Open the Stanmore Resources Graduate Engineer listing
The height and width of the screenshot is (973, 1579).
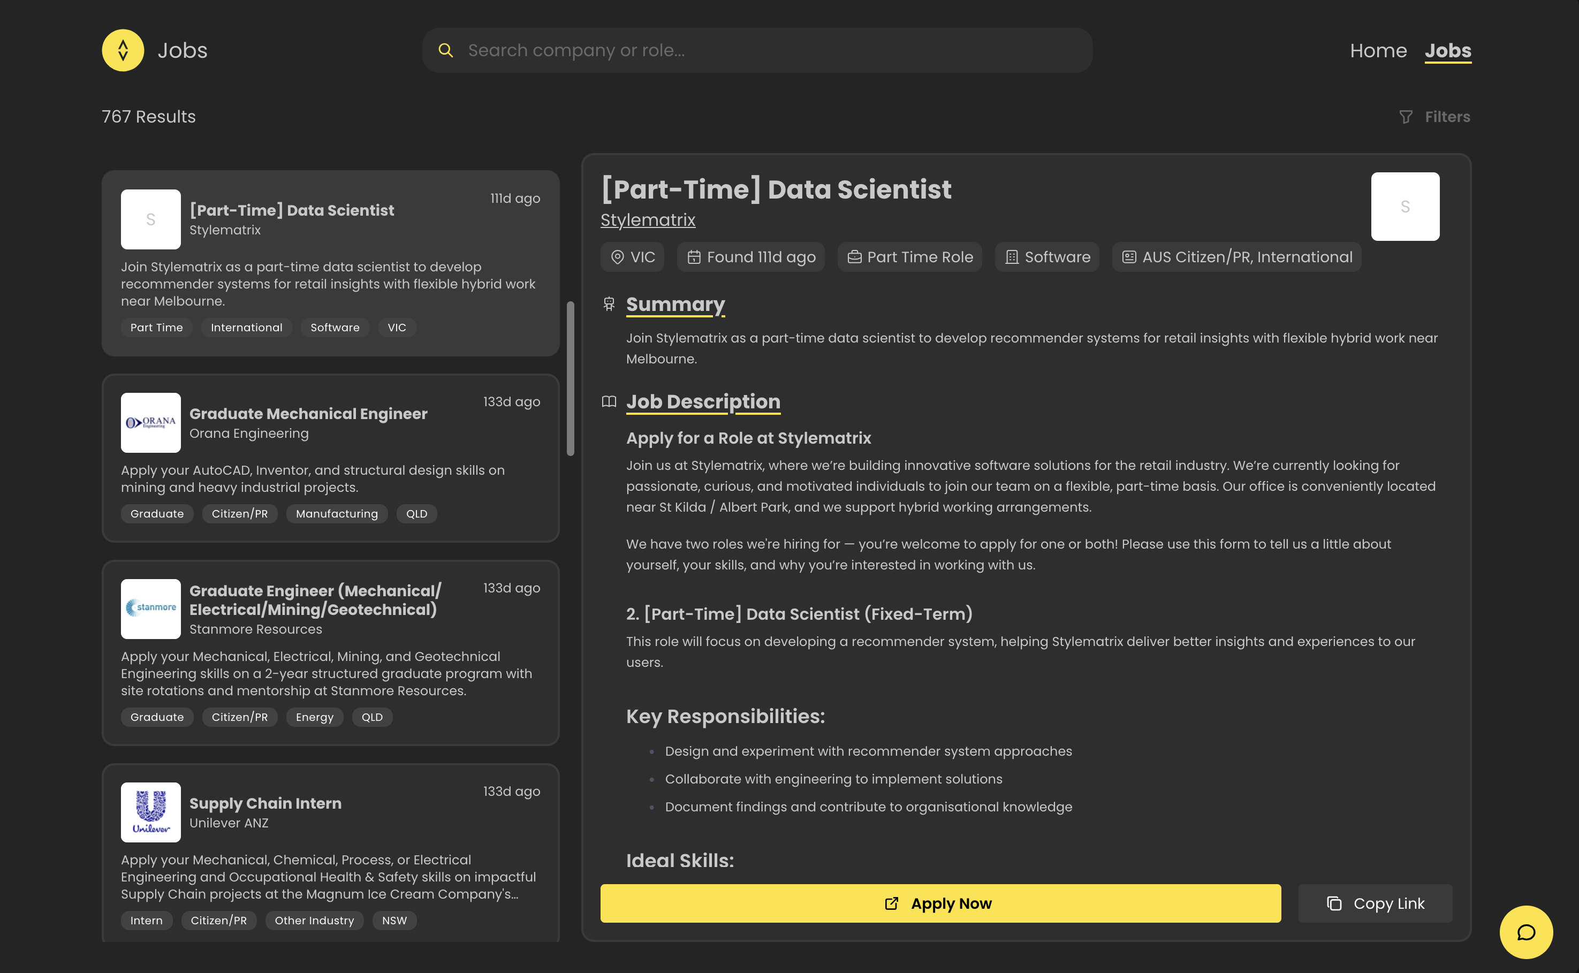330,653
